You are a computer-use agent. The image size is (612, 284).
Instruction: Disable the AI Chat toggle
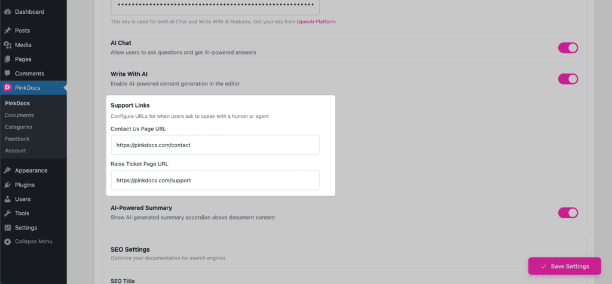[568, 48]
